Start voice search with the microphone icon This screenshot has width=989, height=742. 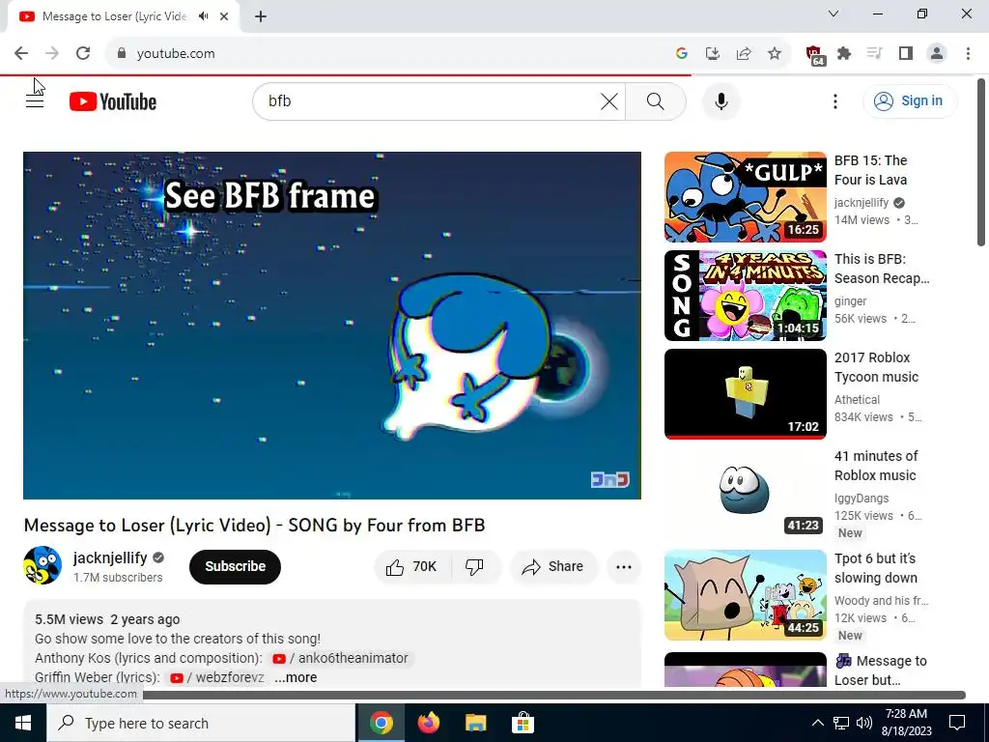[721, 100]
